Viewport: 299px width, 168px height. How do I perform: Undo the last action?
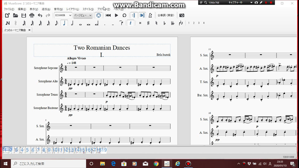click(40, 16)
